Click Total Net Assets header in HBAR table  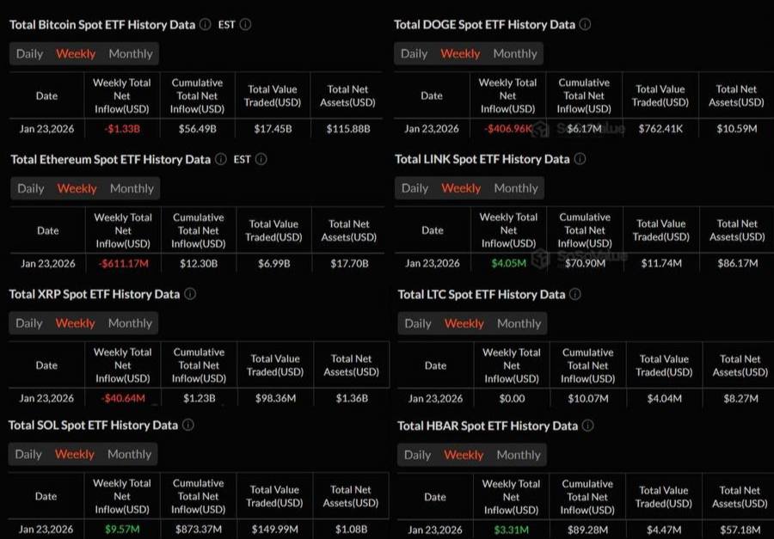click(x=740, y=497)
